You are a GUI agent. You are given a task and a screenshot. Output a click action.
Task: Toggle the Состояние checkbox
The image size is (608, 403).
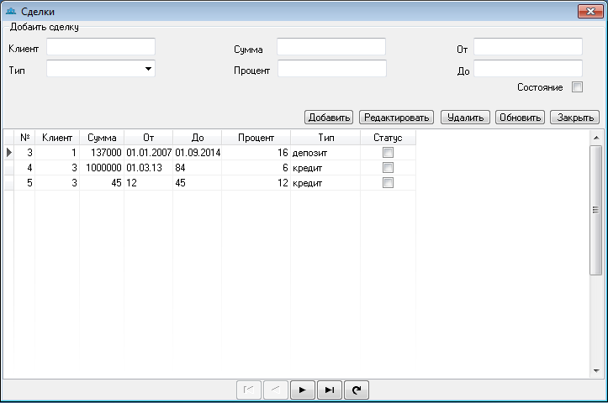577,87
